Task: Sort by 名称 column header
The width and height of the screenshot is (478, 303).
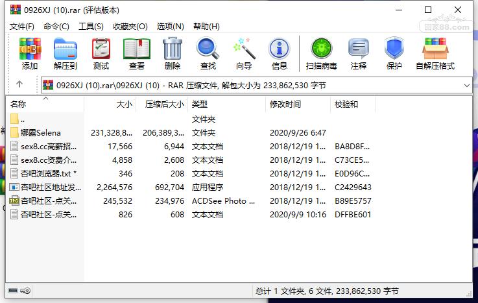Action: pos(45,104)
